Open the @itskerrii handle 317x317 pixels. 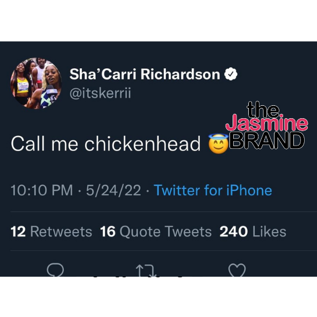tap(100, 93)
